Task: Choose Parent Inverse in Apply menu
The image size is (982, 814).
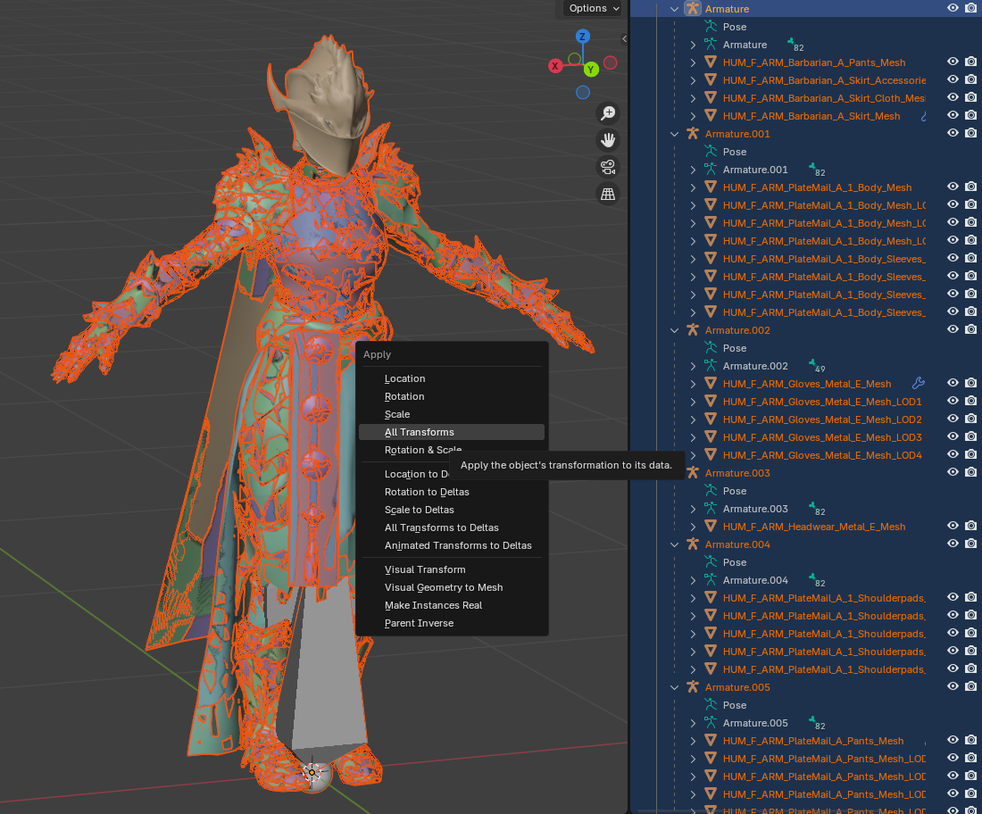Action: click(452, 623)
